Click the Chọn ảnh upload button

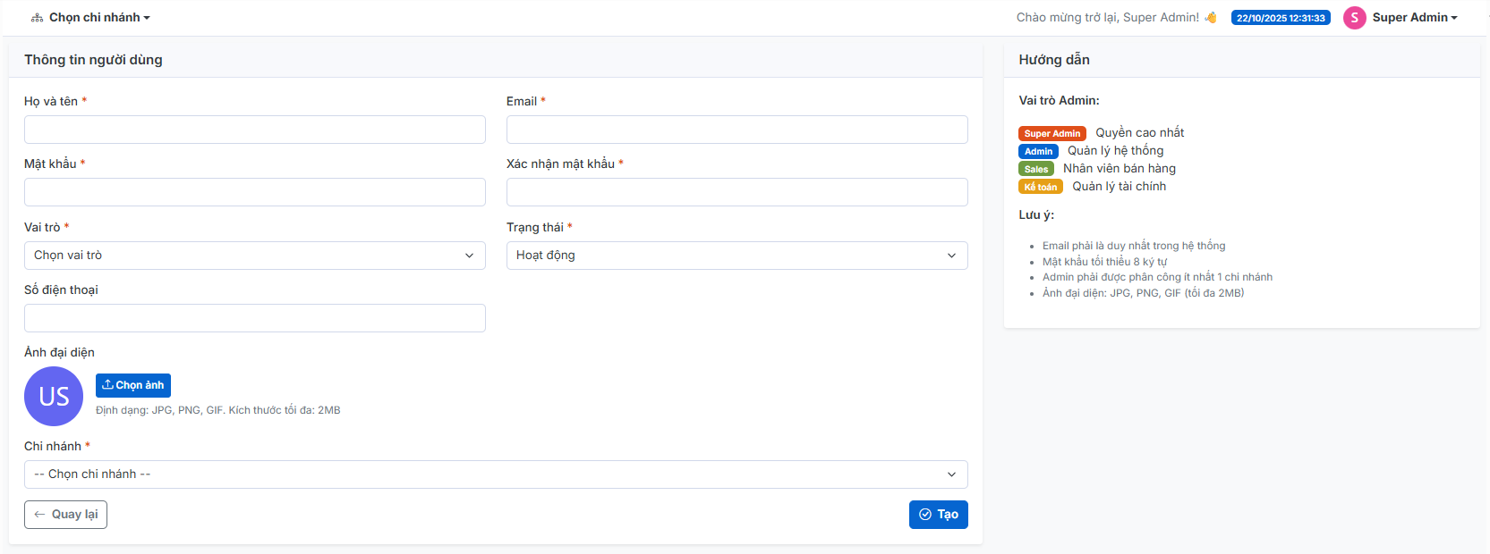pos(133,385)
